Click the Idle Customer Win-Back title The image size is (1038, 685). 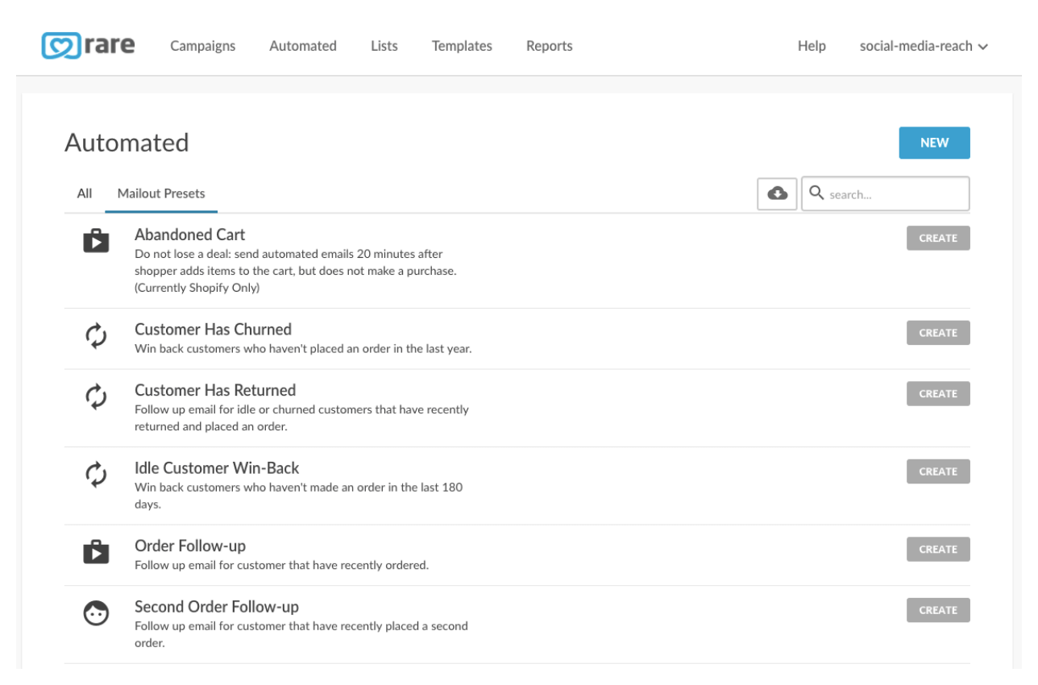pos(217,468)
